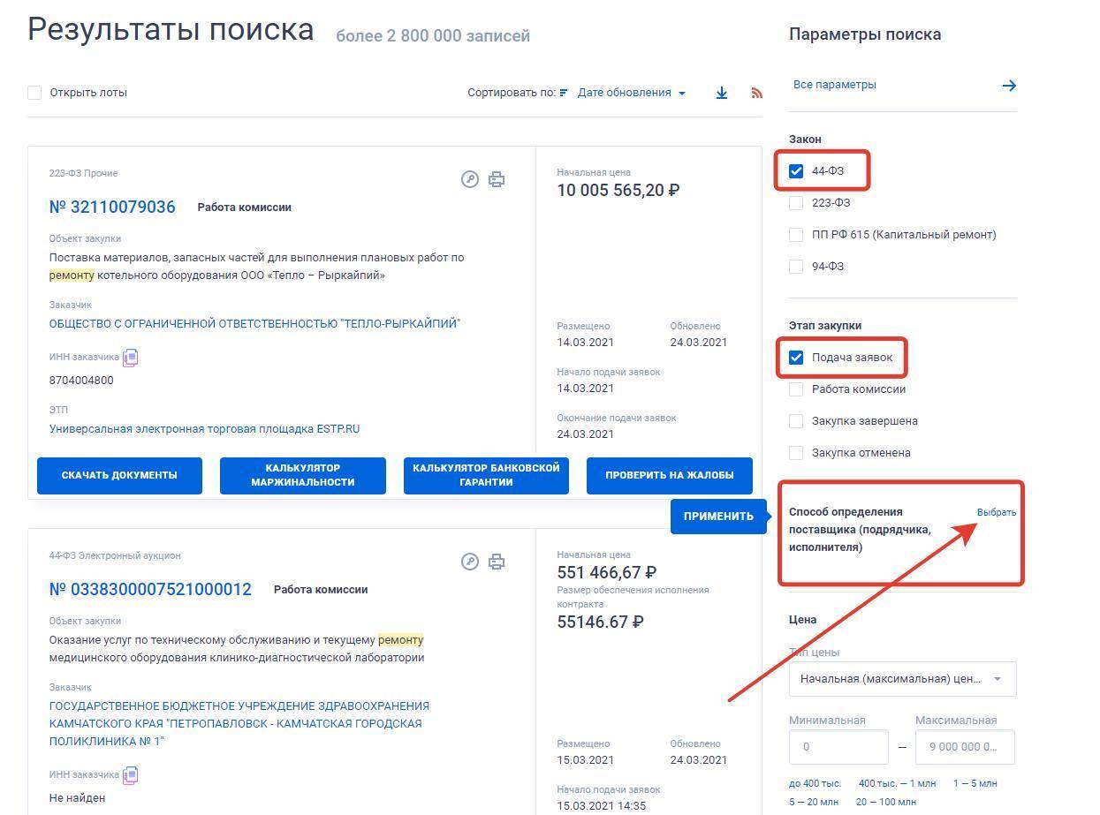Copy the INN 8704004800 icon
1100x815 pixels.
click(131, 358)
